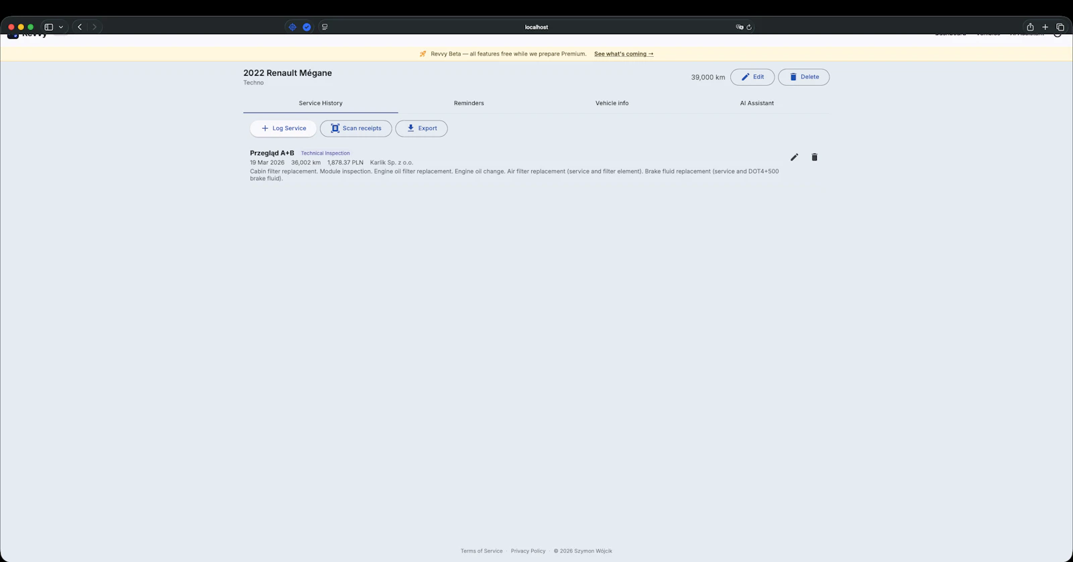The image size is (1073, 562).
Task: Click the Scan receipts button
Action: [x=356, y=129]
